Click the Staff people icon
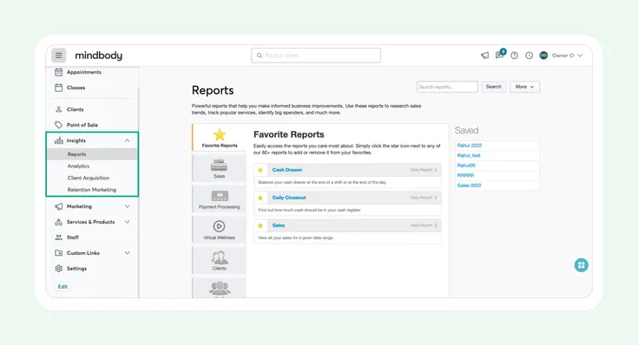This screenshot has height=345, width=638. click(59, 238)
